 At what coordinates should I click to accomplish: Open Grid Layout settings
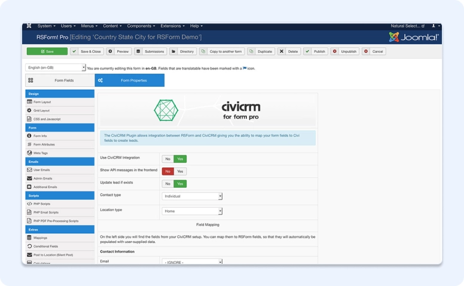tap(41, 111)
